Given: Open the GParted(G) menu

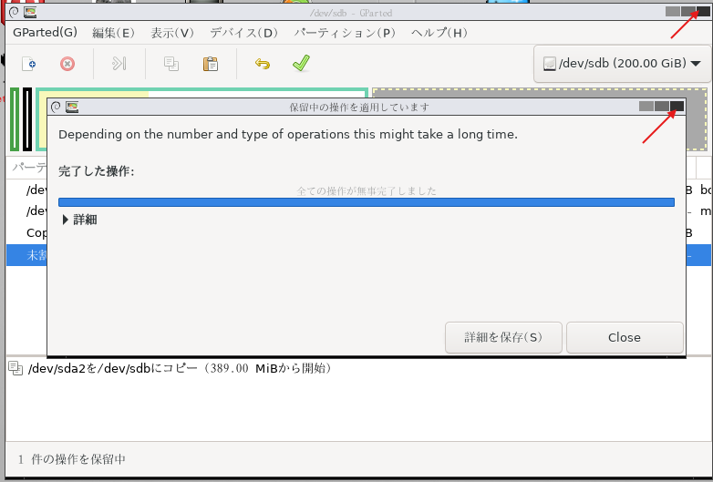Looking at the screenshot, I should click(x=46, y=33).
